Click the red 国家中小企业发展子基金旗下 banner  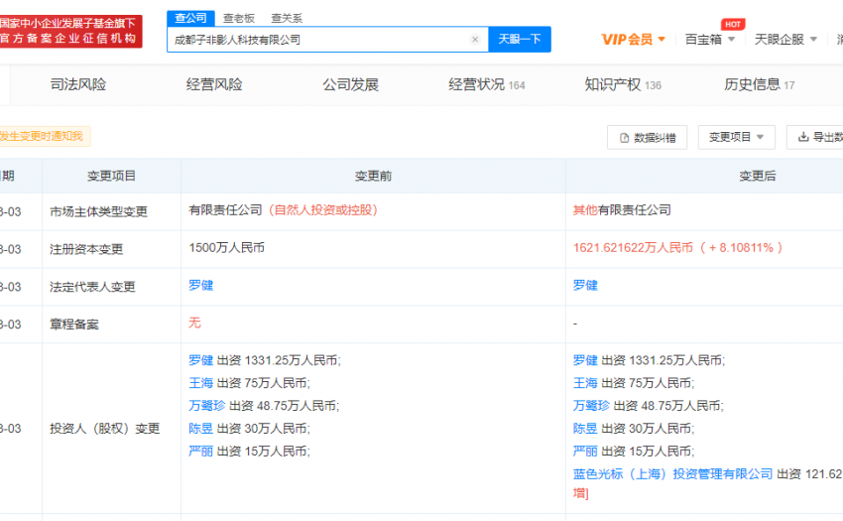[71, 31]
